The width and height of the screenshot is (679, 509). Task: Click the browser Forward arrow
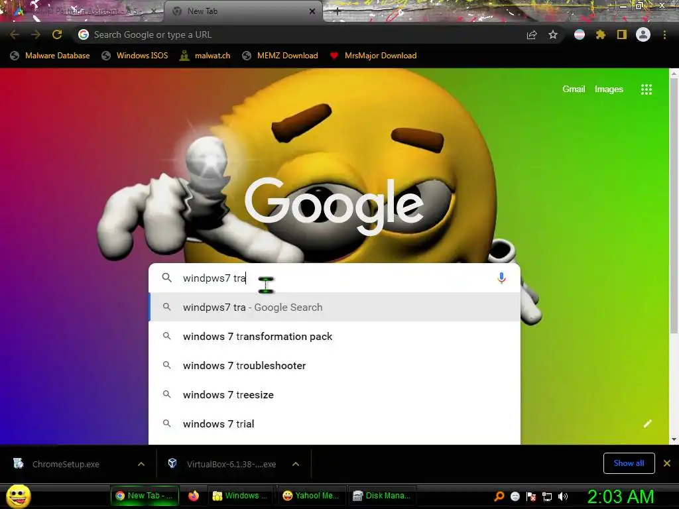(x=36, y=34)
